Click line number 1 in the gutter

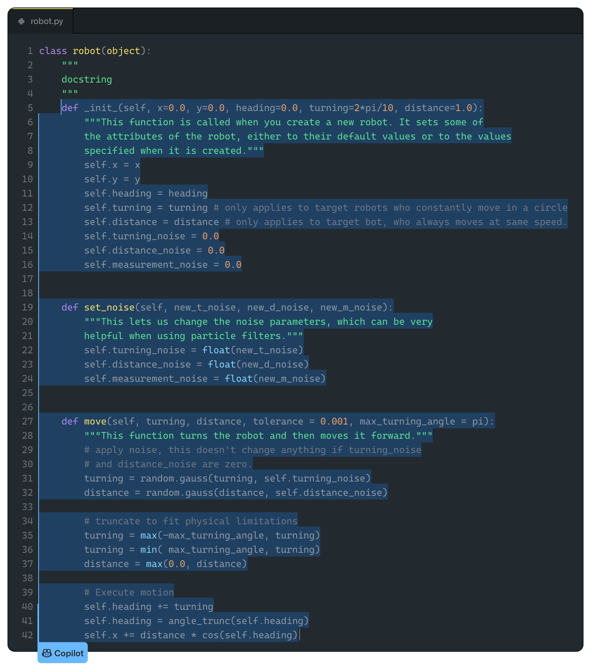[x=30, y=51]
